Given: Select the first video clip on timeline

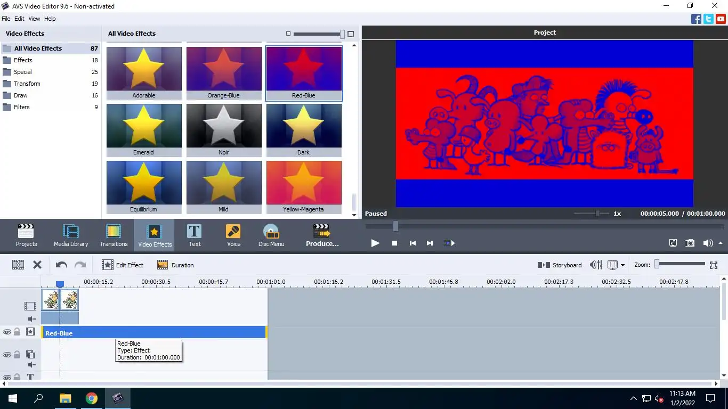Looking at the screenshot, I should 51,300.
